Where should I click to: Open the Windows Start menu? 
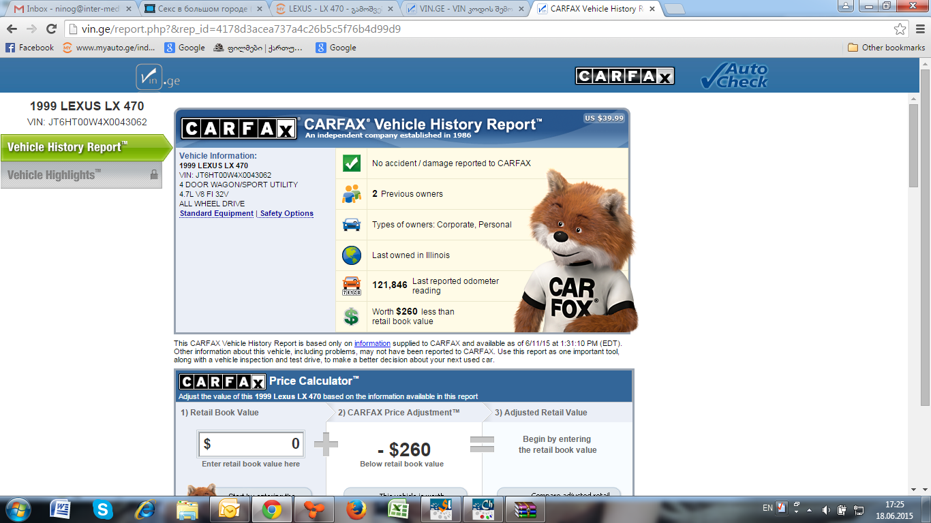(17, 509)
